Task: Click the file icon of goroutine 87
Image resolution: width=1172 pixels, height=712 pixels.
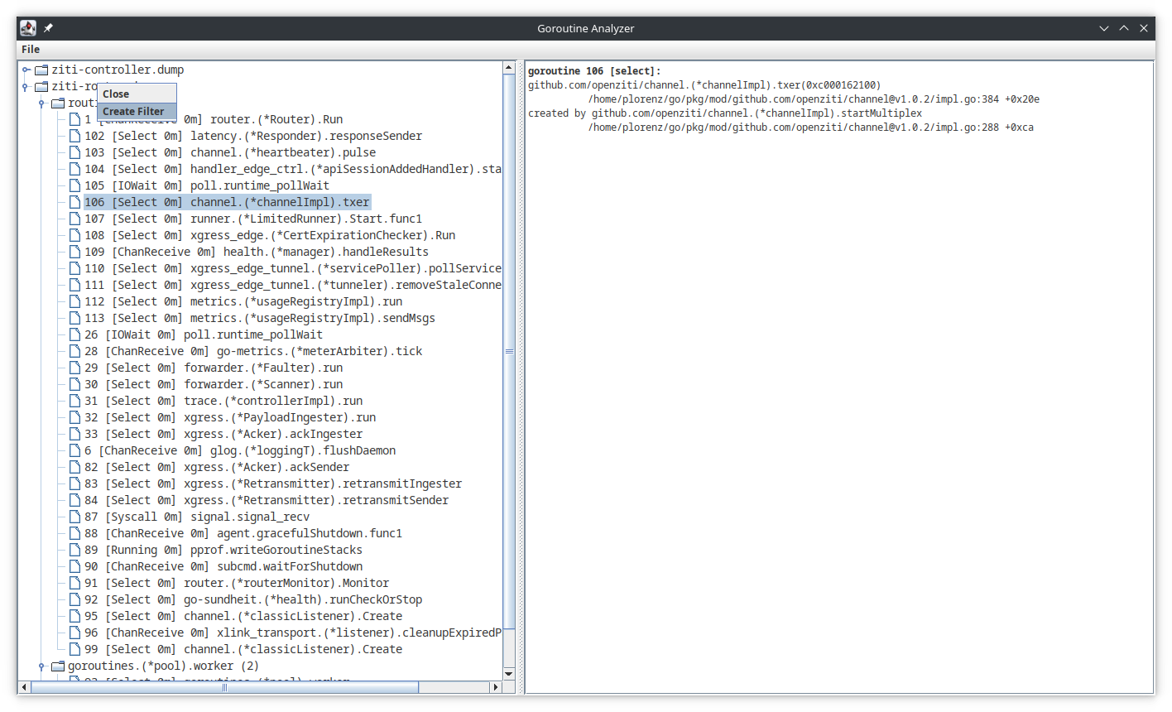Action: point(74,517)
